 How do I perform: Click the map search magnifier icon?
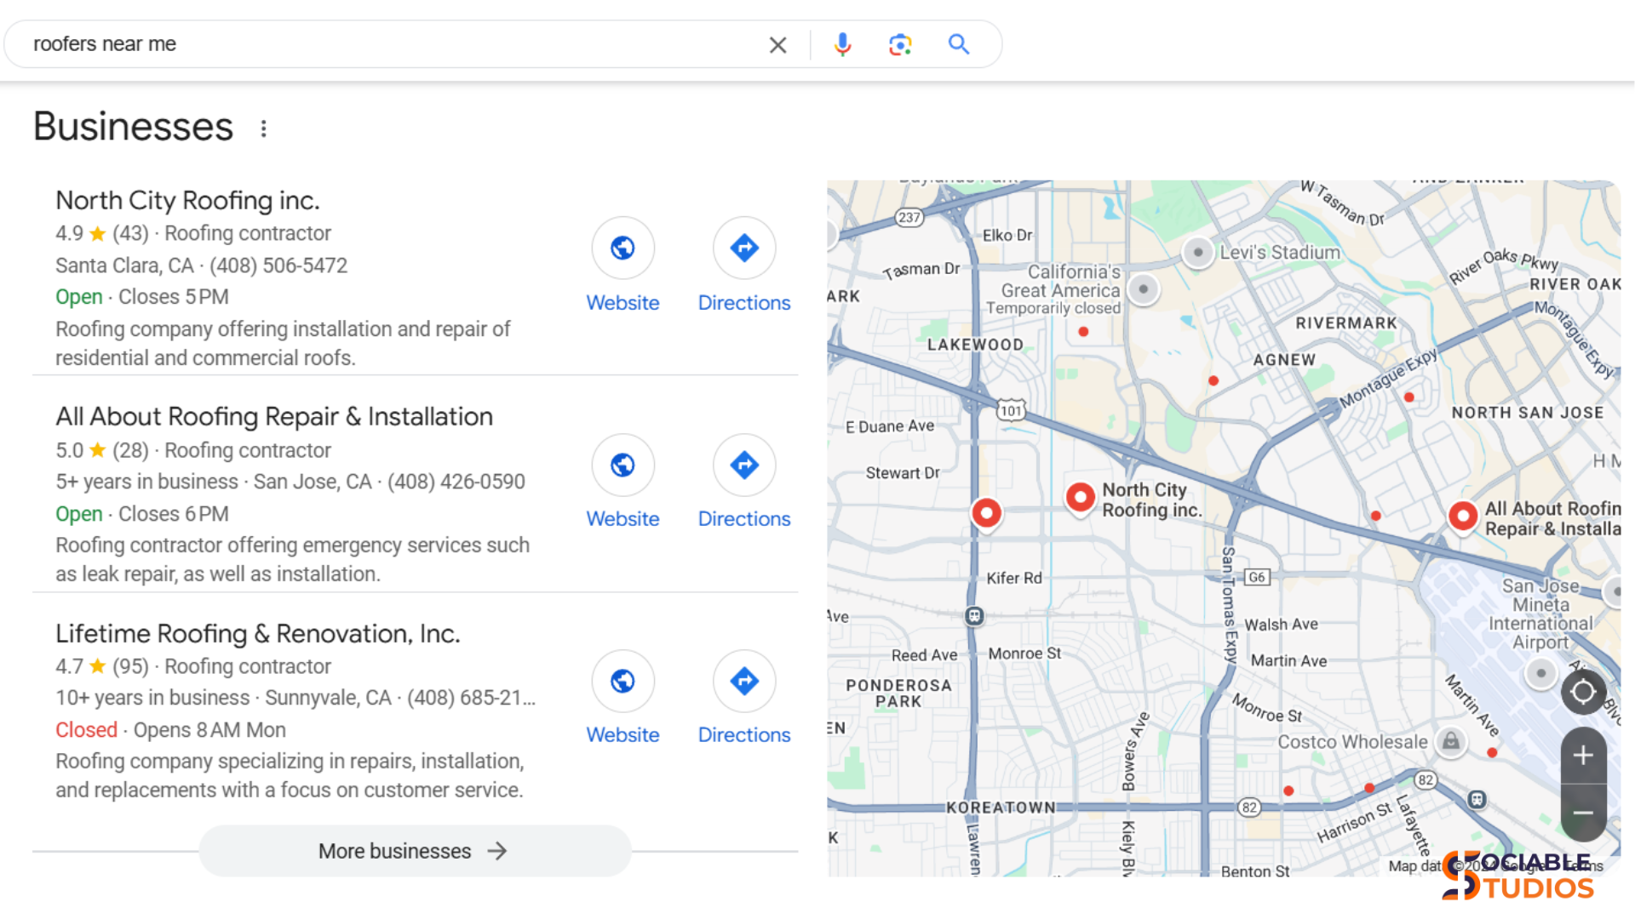click(x=958, y=43)
